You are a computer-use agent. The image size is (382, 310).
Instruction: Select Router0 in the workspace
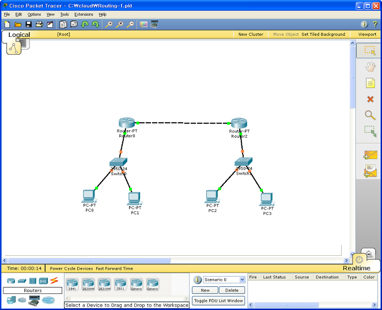pyautogui.click(x=127, y=123)
